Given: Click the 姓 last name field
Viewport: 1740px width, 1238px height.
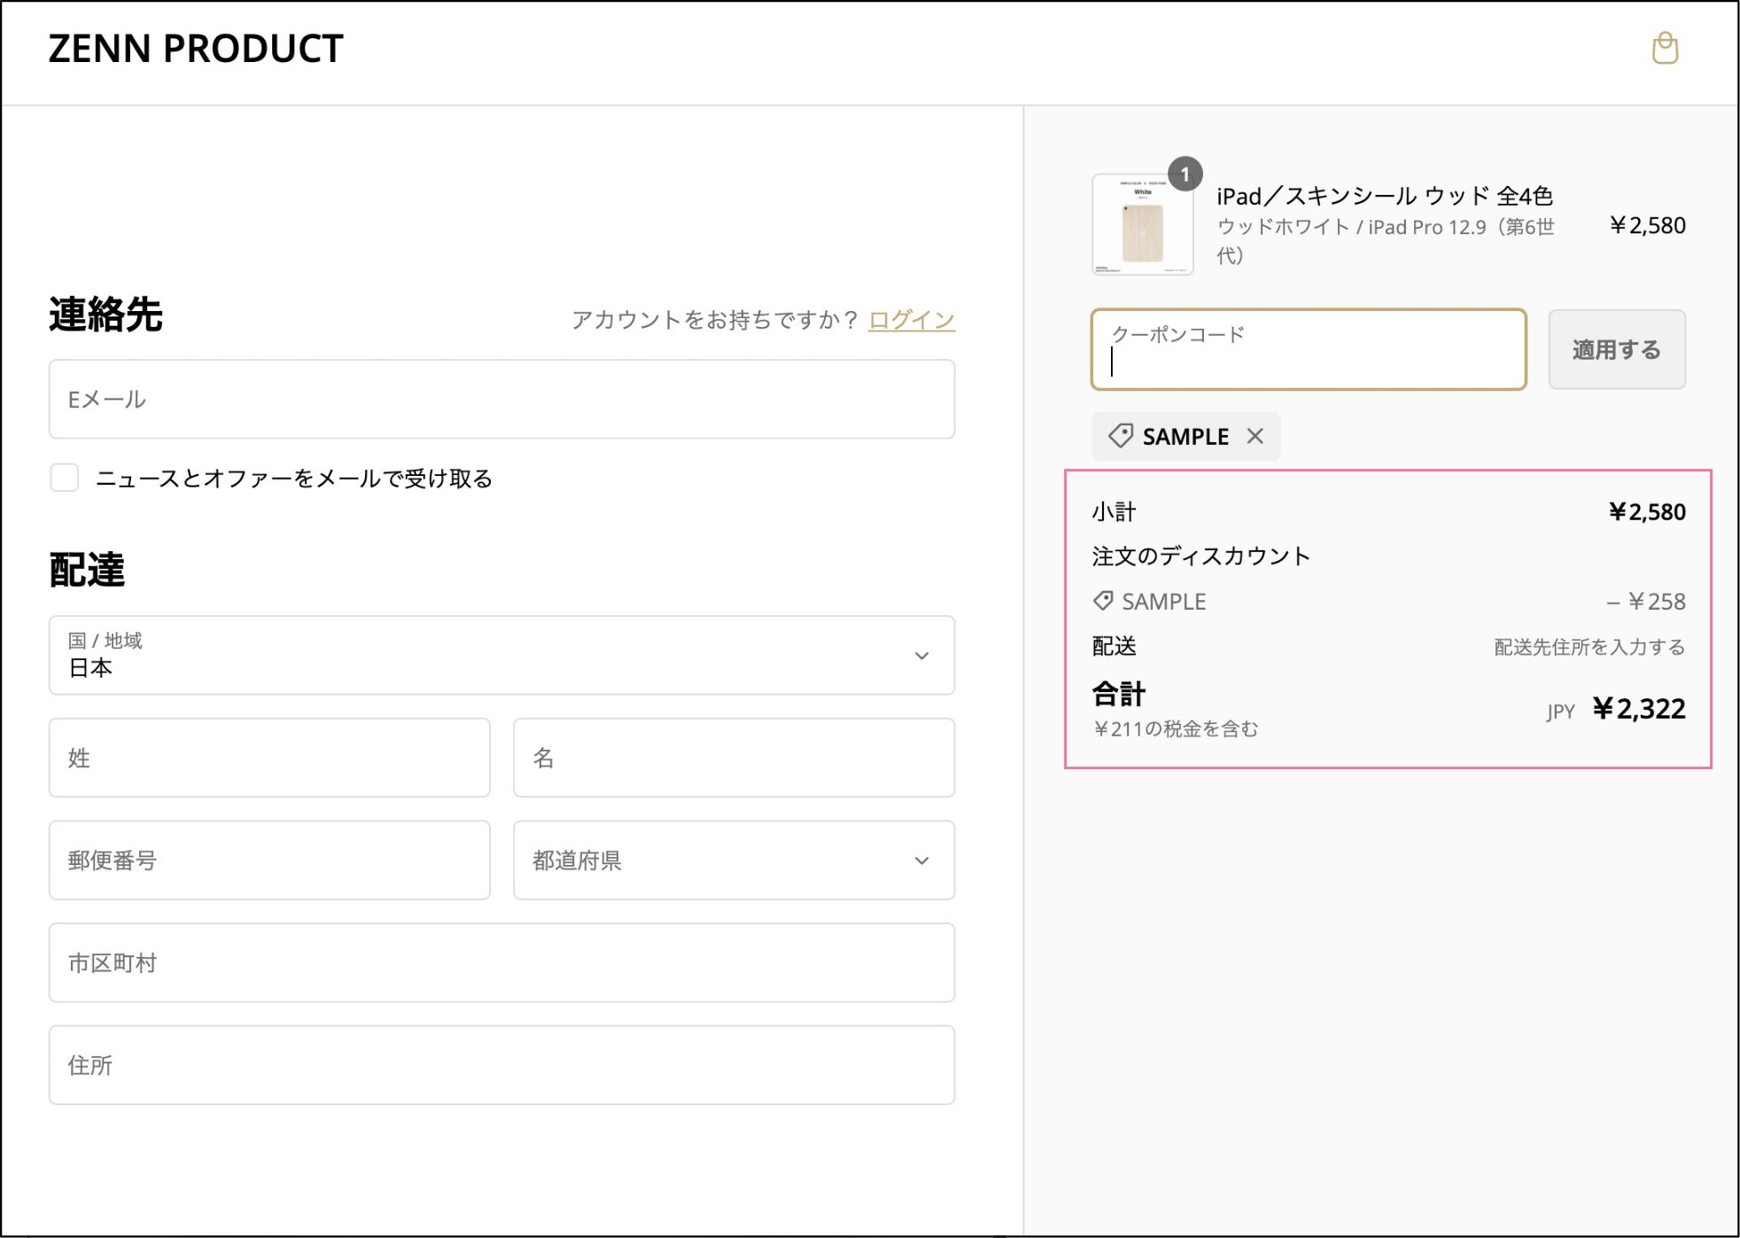Looking at the screenshot, I should click(x=269, y=758).
